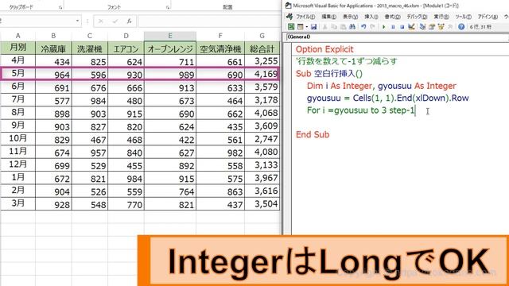Click the Dim i As Integer line

pos(382,86)
